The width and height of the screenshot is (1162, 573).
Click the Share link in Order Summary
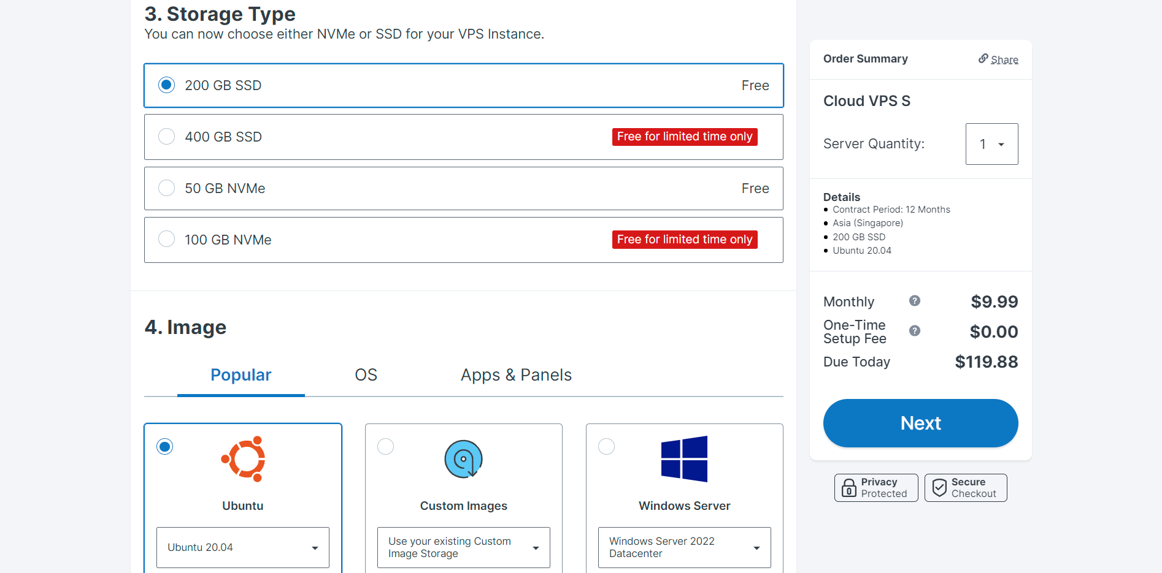pyautogui.click(x=1004, y=59)
